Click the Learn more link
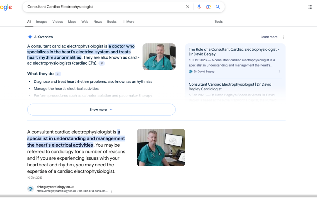This screenshot has height=198, width=317. pyautogui.click(x=269, y=37)
